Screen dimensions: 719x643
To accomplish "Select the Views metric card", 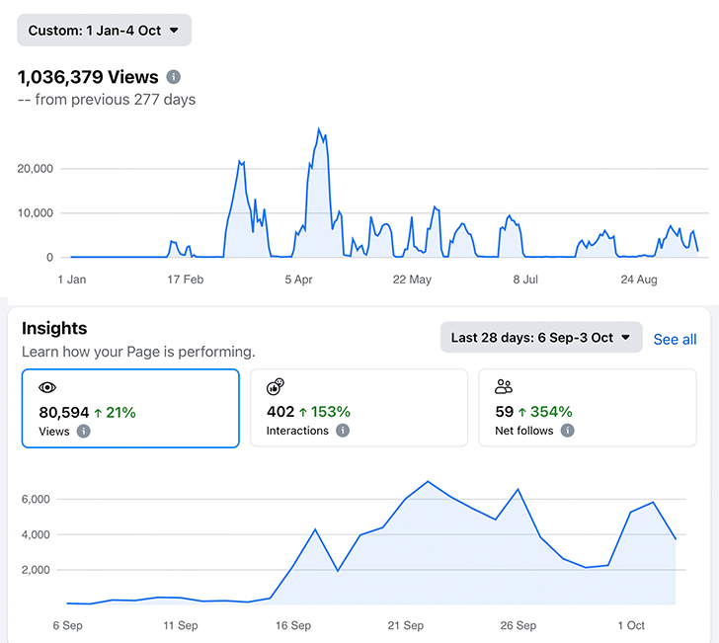I will (x=130, y=408).
